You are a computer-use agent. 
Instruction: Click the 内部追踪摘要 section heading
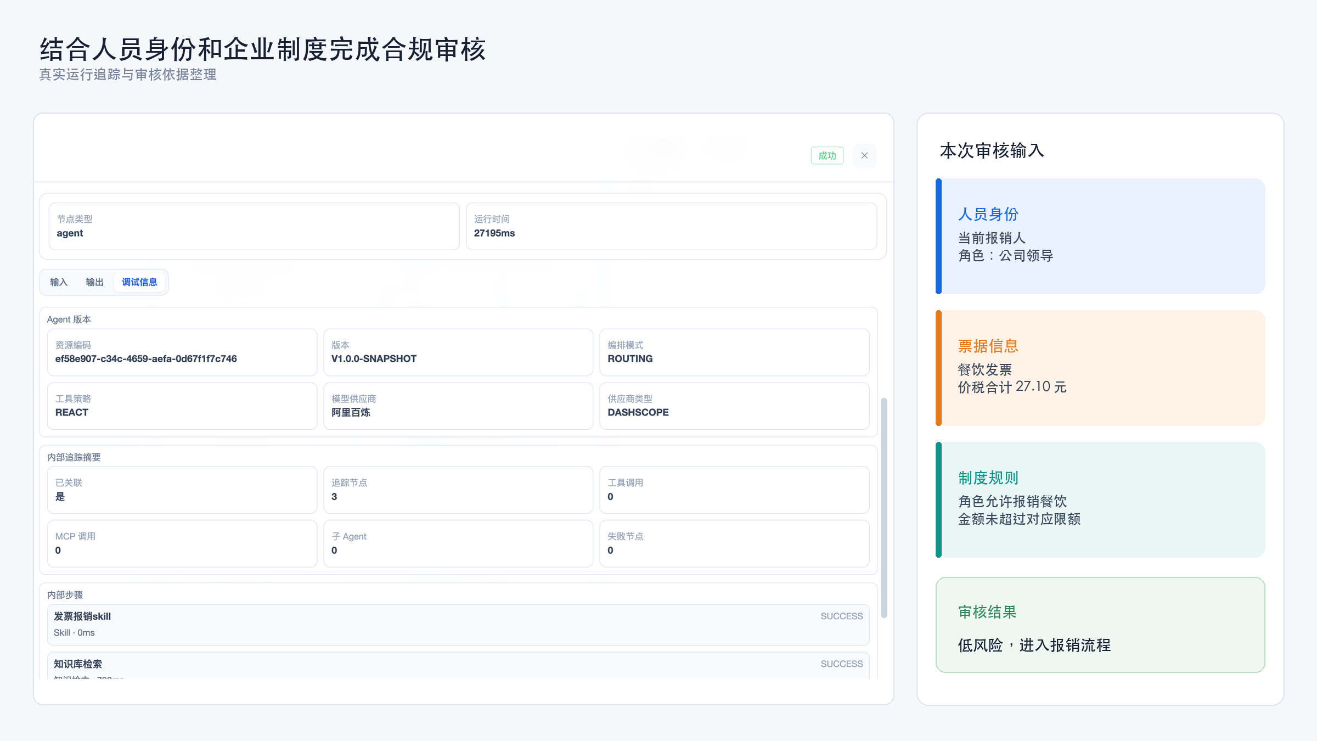[74, 457]
